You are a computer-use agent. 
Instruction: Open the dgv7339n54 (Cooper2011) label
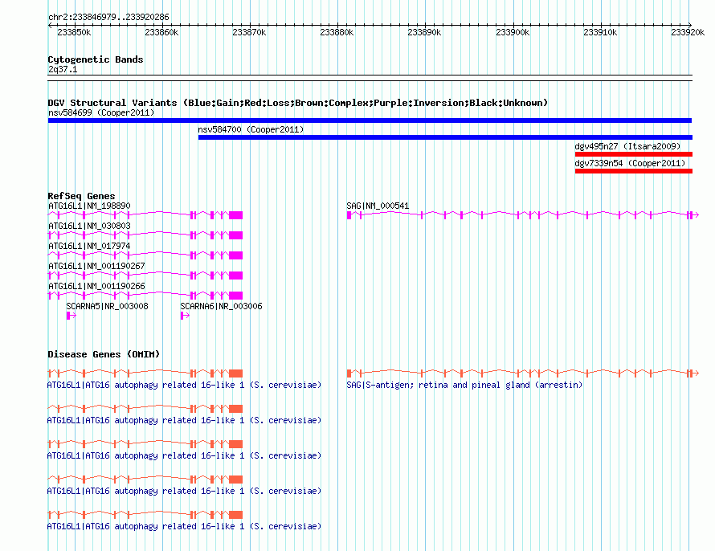tap(630, 163)
